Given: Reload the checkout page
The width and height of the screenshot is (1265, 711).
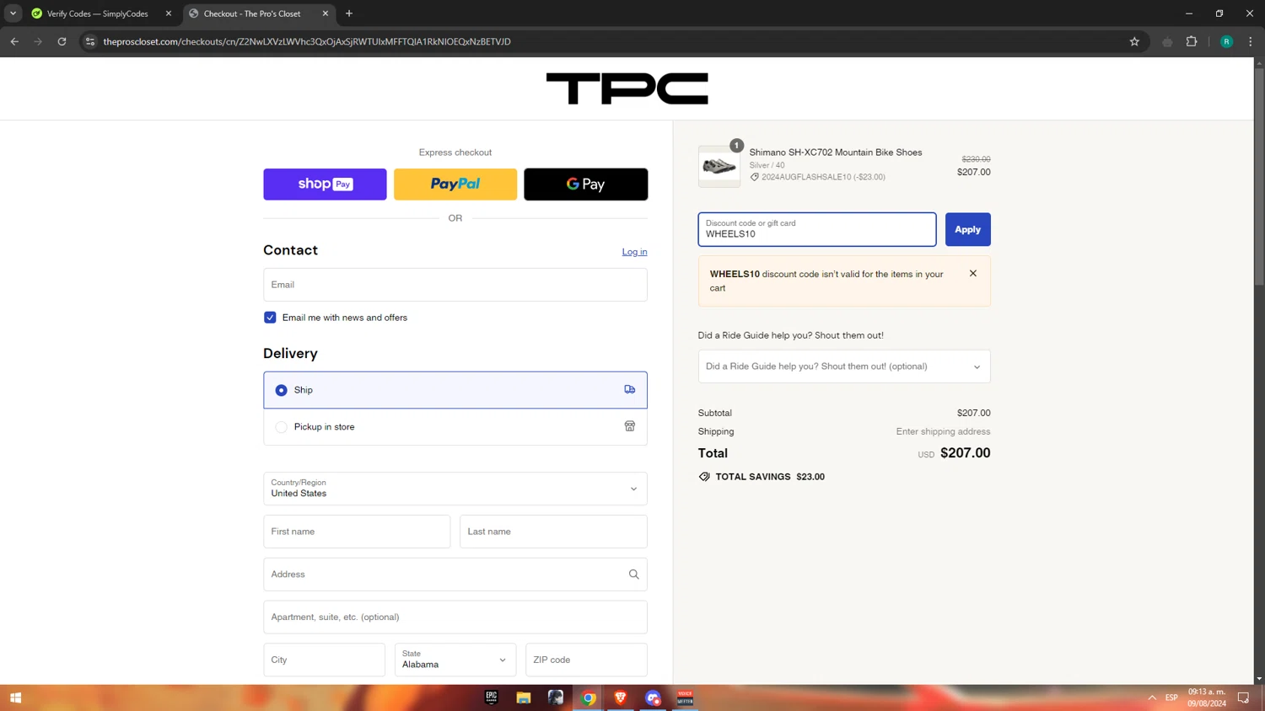Looking at the screenshot, I should pos(62,41).
